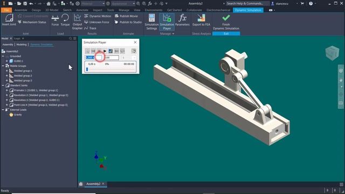The height and width of the screenshot is (194, 345).
Task: Expand the Point-Line:4 joint
Action: pyautogui.click(x=7, y=105)
